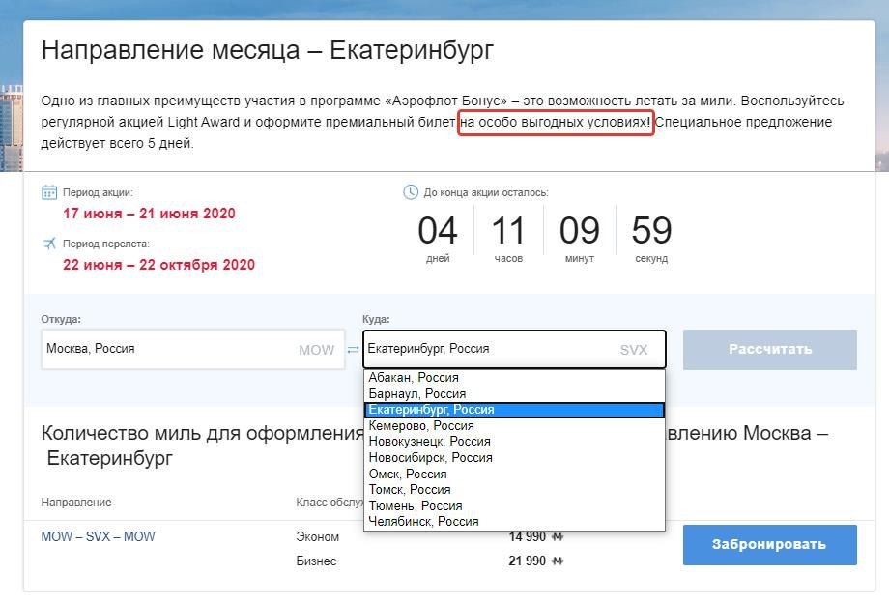
Task: Click the blue Забронировать button
Action: point(770,544)
